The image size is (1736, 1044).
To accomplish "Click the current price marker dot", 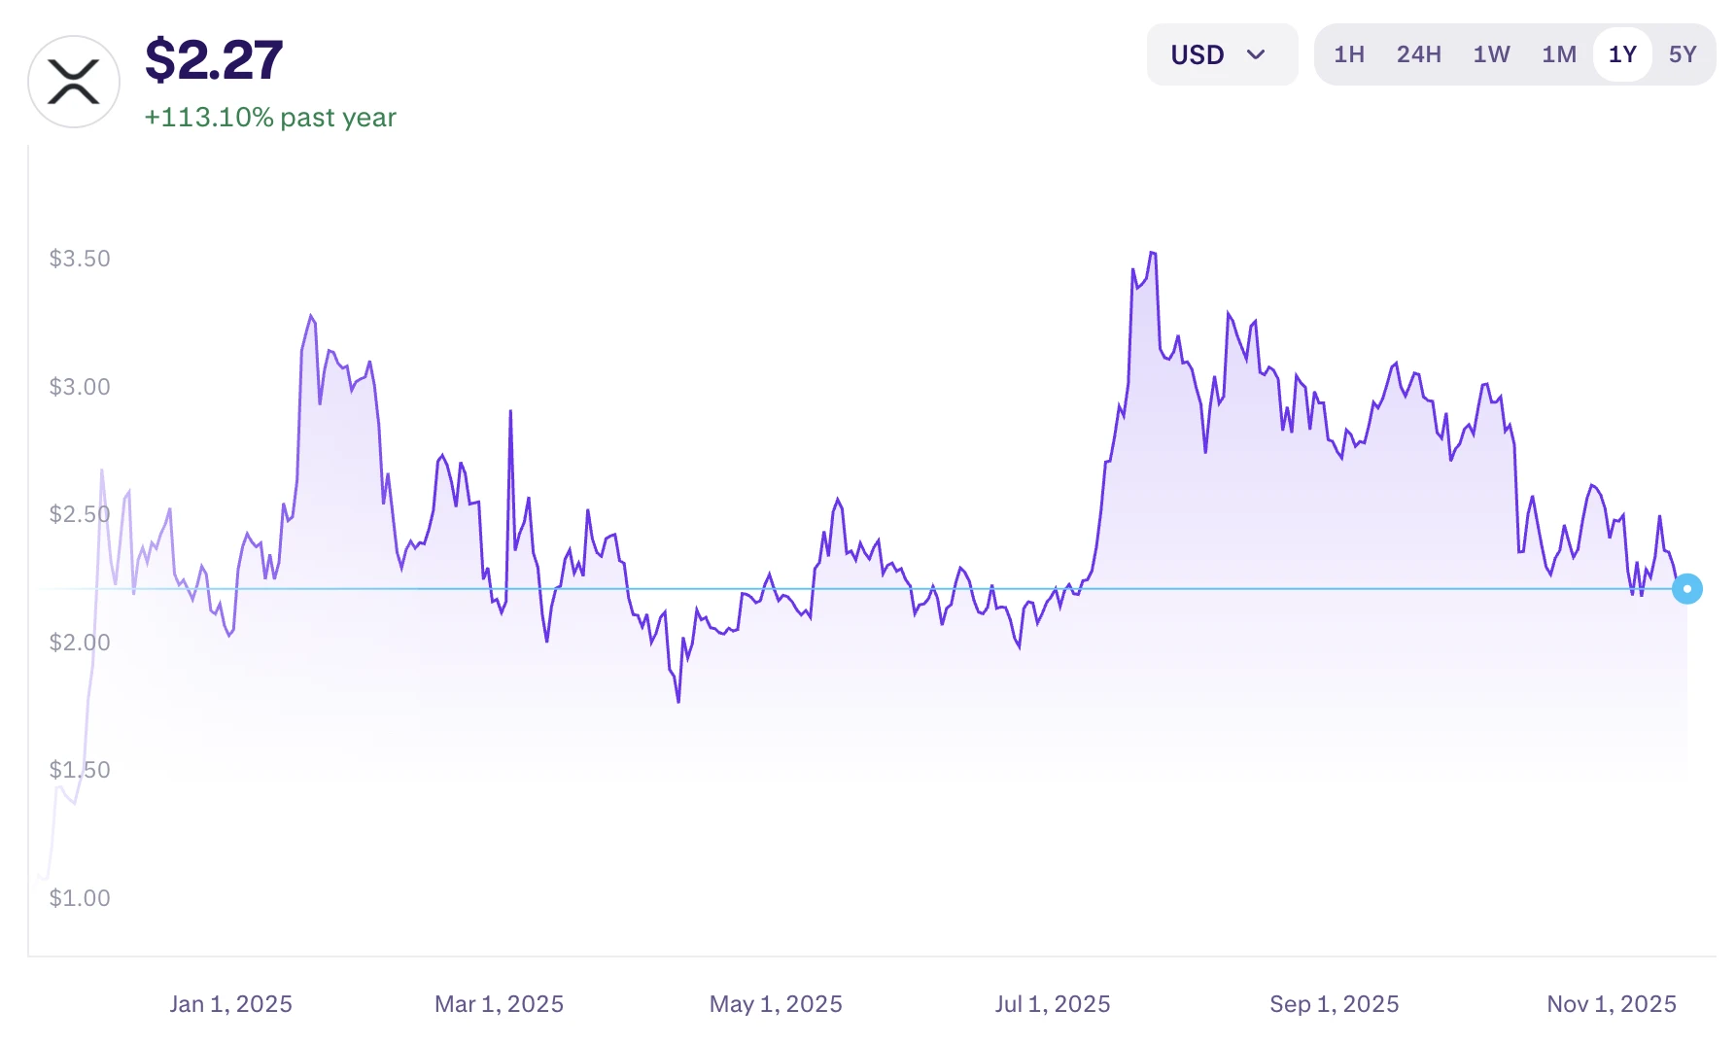I will coord(1687,588).
